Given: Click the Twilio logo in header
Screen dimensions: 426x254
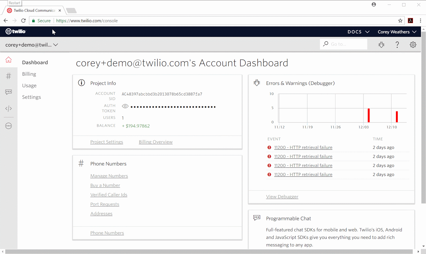Looking at the screenshot, I should click(16, 31).
